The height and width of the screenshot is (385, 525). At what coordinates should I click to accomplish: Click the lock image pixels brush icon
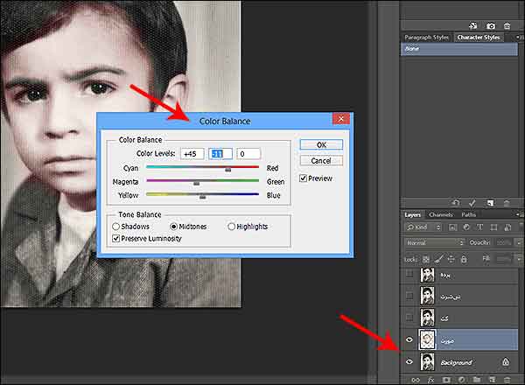click(439, 260)
